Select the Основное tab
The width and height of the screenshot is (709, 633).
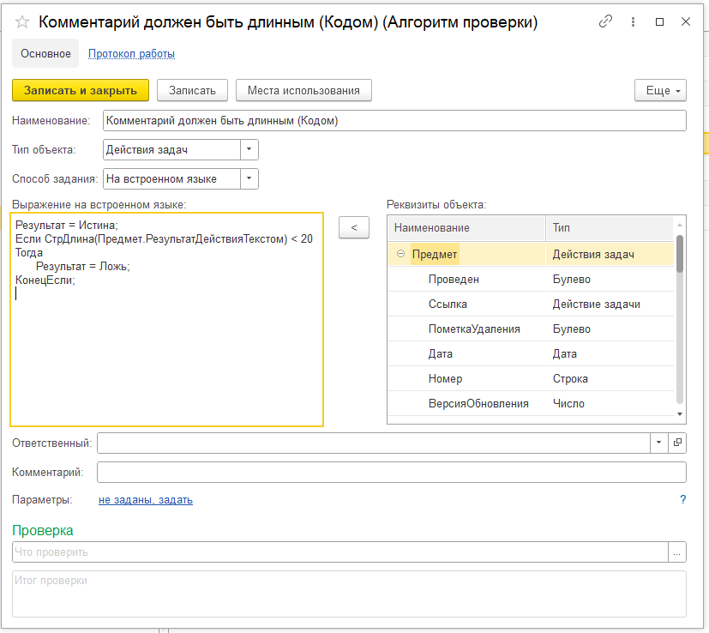pyautogui.click(x=45, y=53)
